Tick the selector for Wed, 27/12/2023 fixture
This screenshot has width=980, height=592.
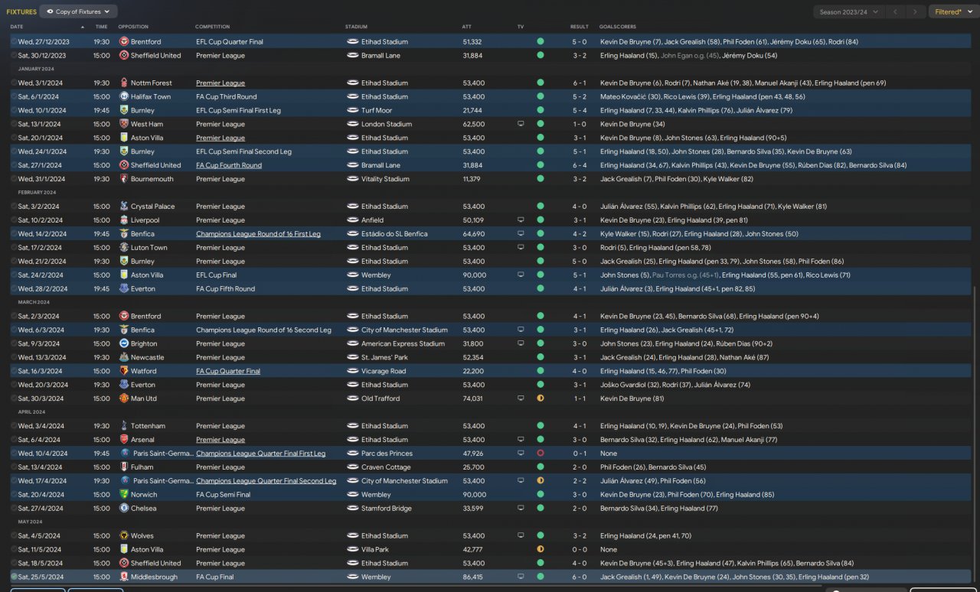(14, 42)
